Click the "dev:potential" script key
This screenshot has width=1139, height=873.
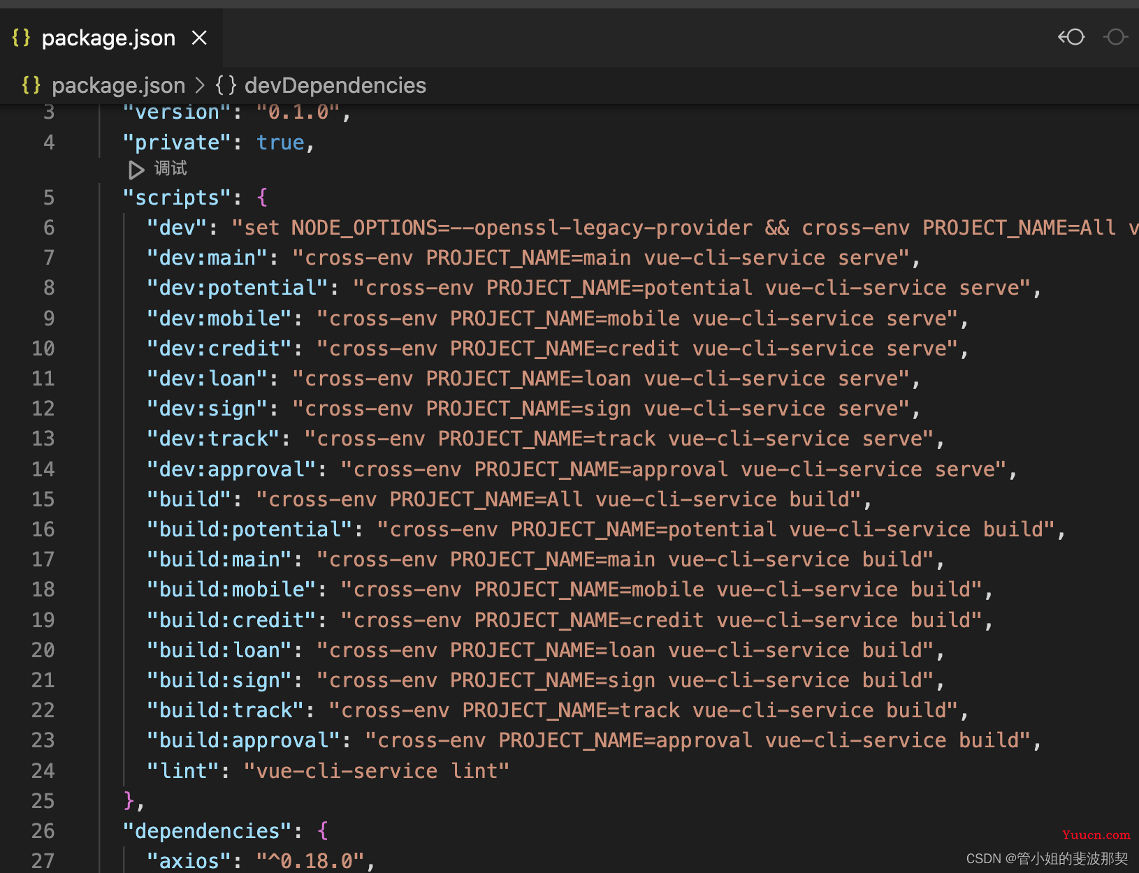click(238, 288)
